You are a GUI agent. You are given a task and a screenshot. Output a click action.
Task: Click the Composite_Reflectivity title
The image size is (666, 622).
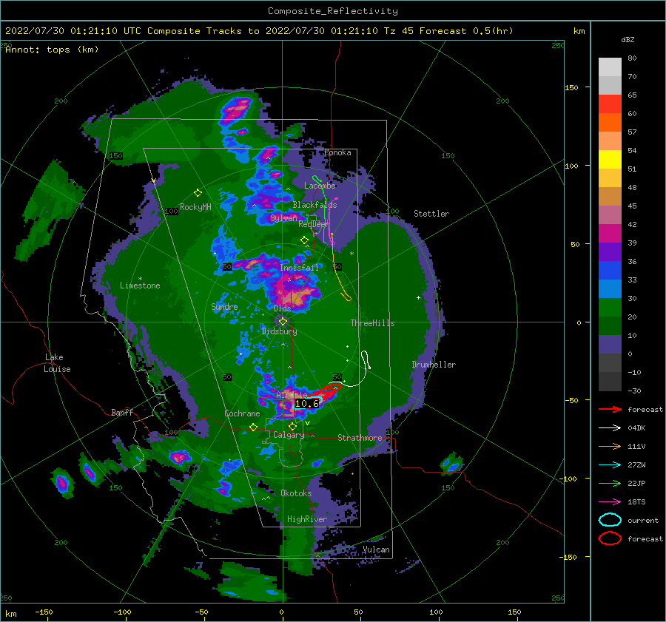pyautogui.click(x=333, y=11)
